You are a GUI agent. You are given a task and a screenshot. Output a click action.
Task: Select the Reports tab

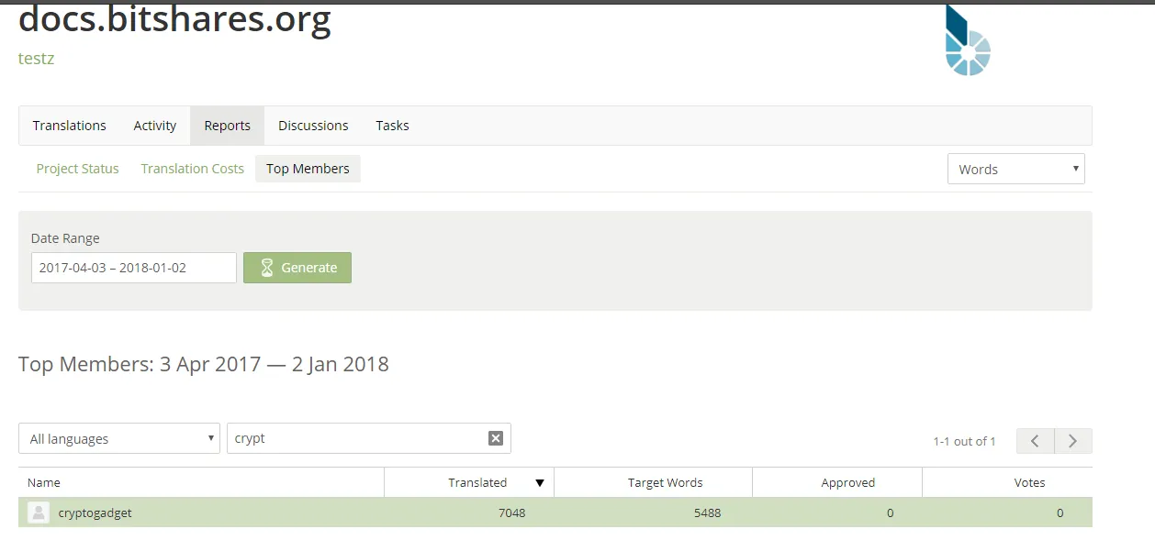pos(228,126)
